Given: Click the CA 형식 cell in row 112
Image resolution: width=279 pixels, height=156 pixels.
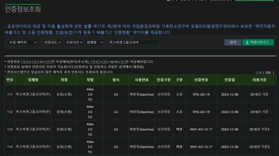Looking at the screenshot, I should pyautogui.click(x=116, y=112).
